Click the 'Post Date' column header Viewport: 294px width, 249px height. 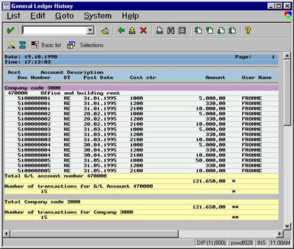[x=98, y=78]
